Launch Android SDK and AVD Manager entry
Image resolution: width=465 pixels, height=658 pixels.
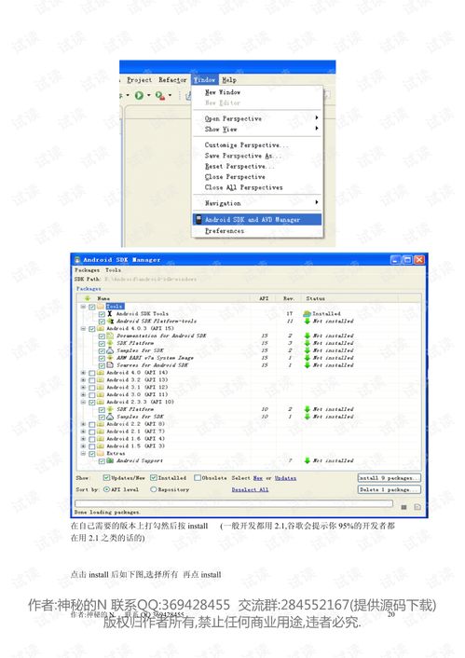(x=257, y=219)
